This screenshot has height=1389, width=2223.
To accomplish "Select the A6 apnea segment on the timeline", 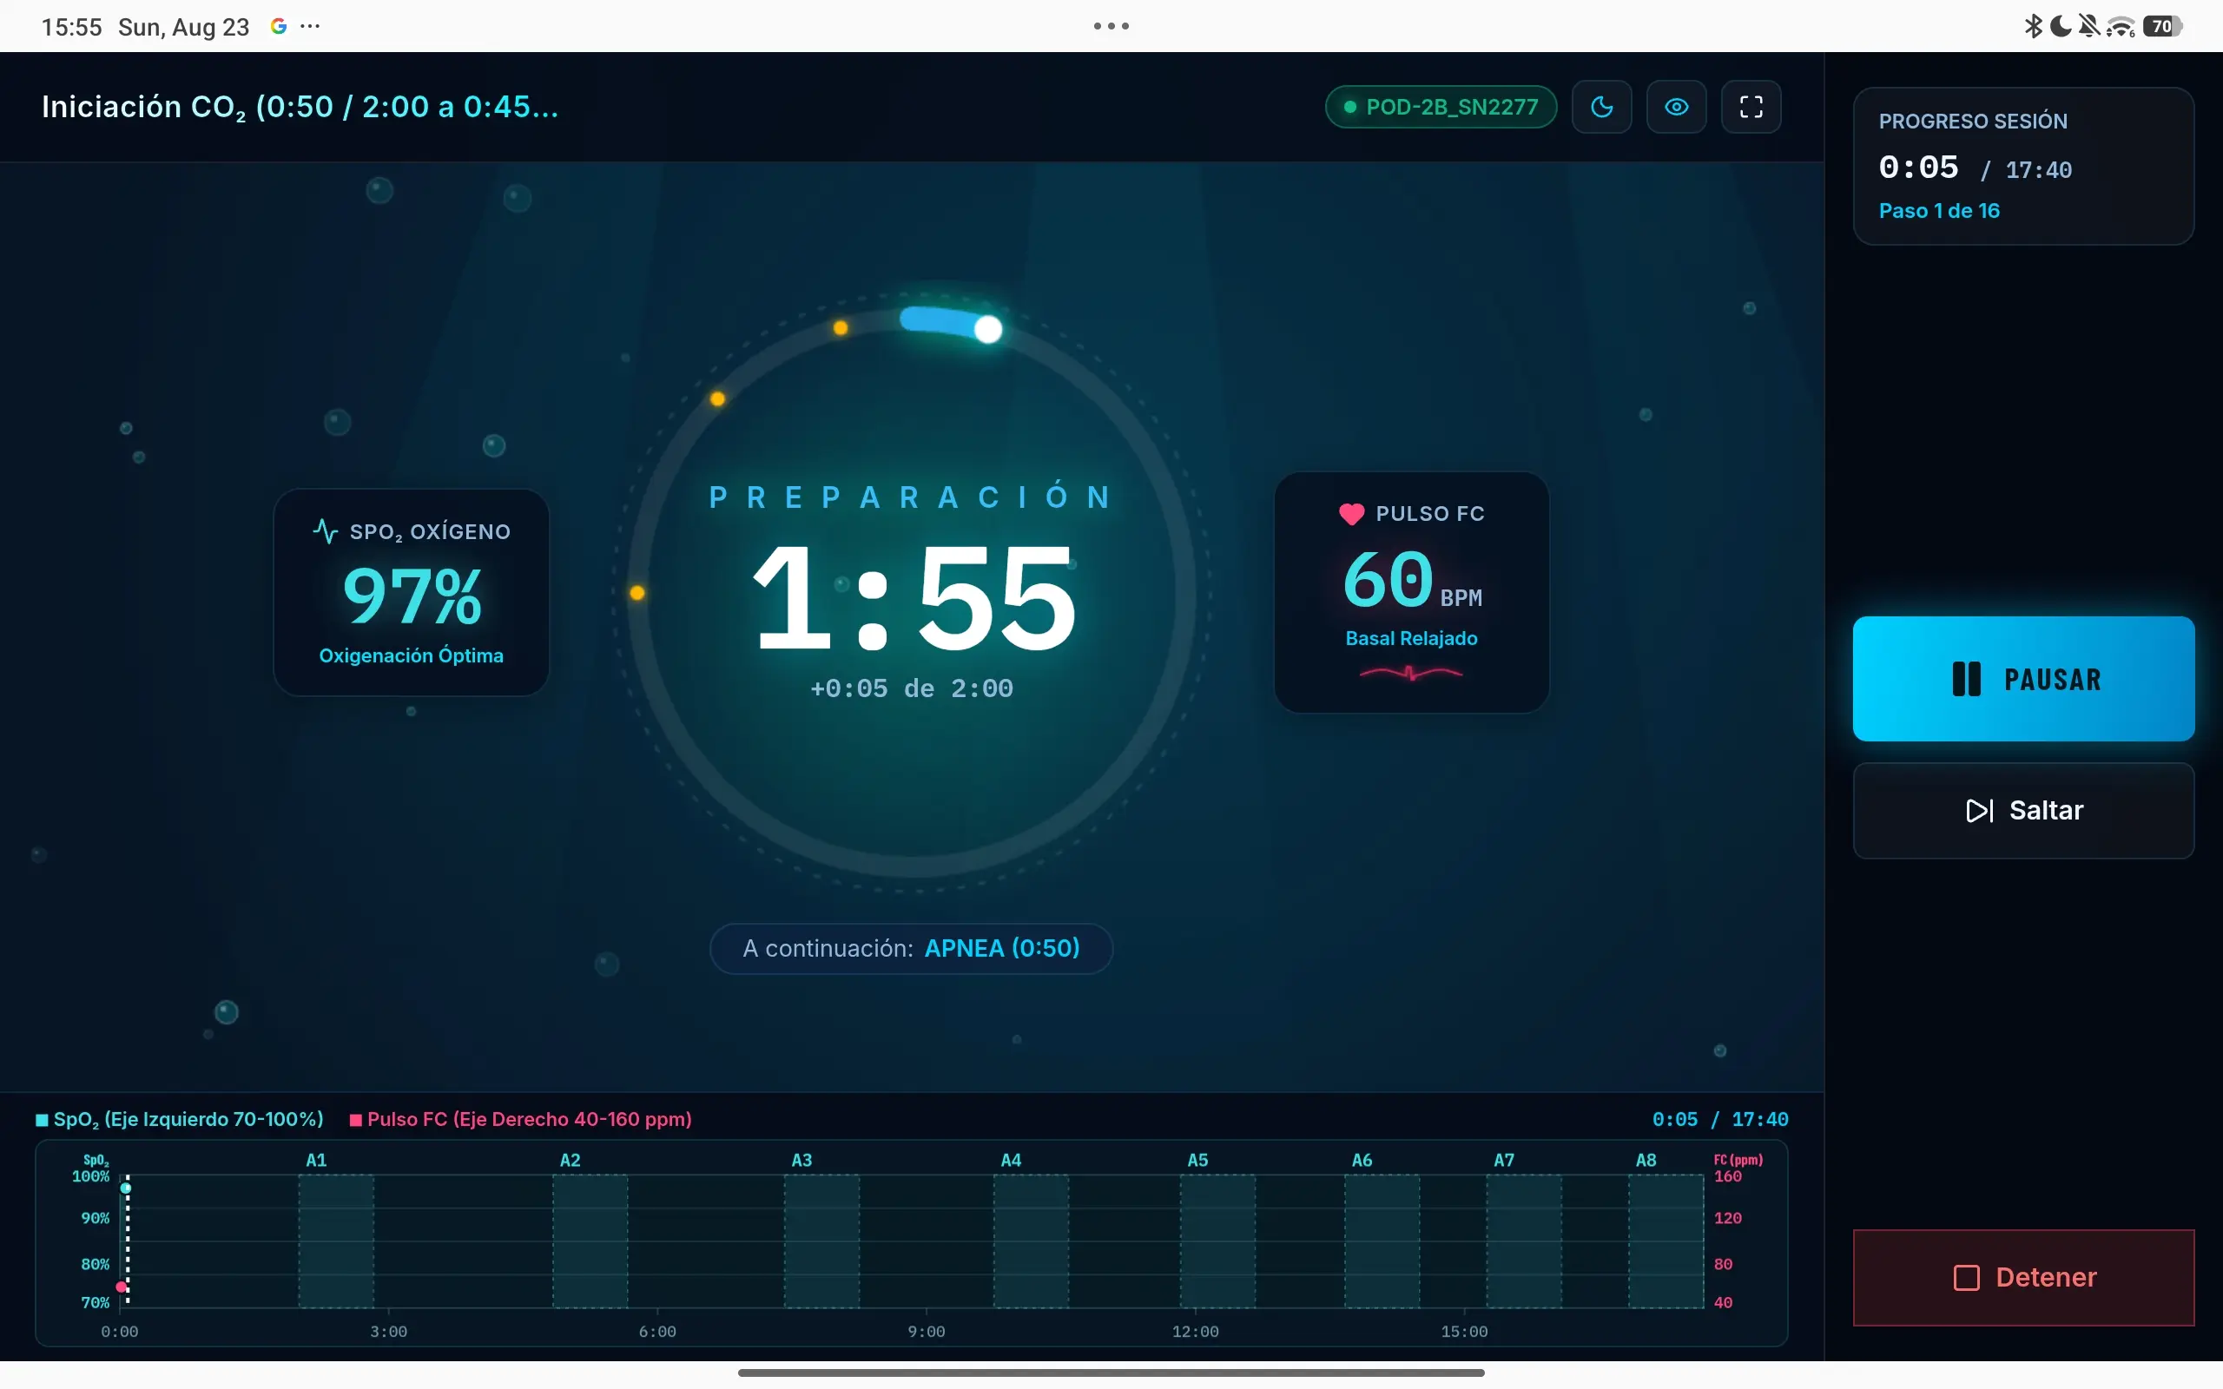I will [x=1382, y=1241].
